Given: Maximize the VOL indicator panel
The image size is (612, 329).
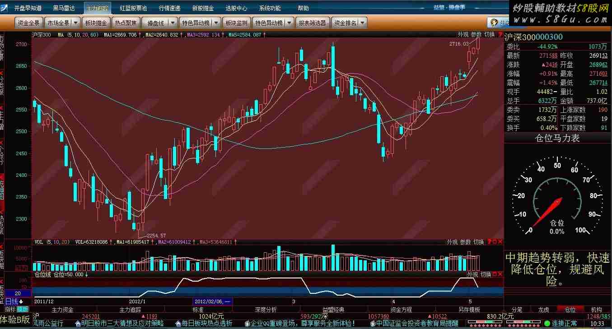Looking at the screenshot, I should pos(494,242).
